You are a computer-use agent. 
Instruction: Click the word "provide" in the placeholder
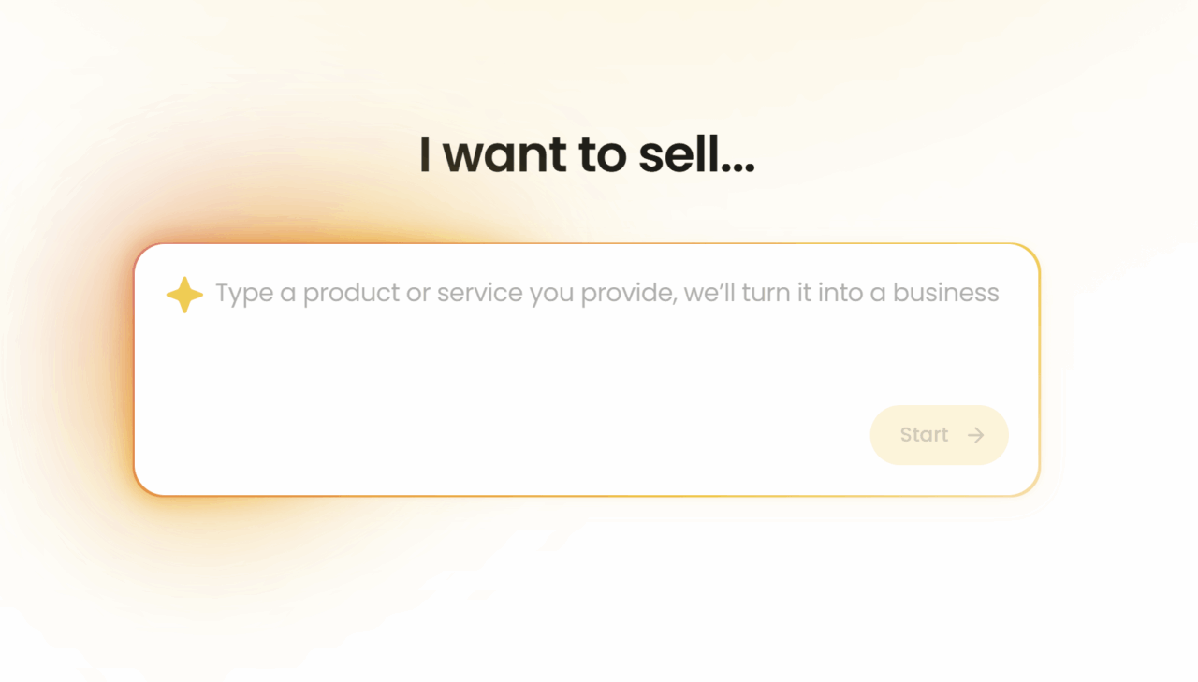tap(627, 294)
